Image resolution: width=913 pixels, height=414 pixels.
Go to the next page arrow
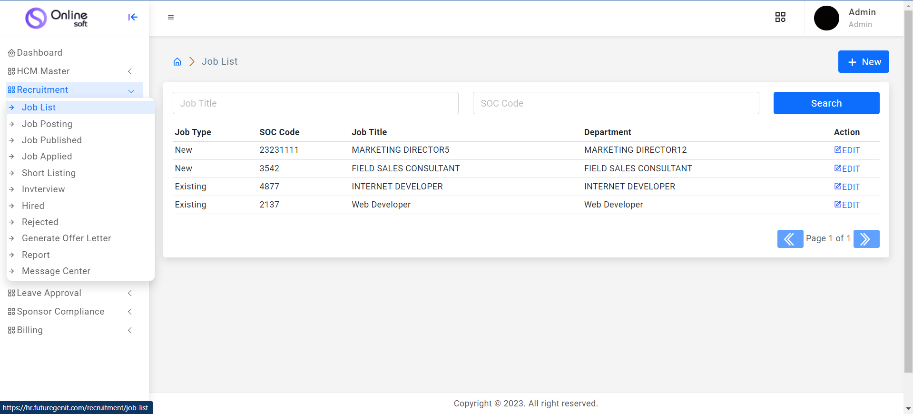(866, 239)
